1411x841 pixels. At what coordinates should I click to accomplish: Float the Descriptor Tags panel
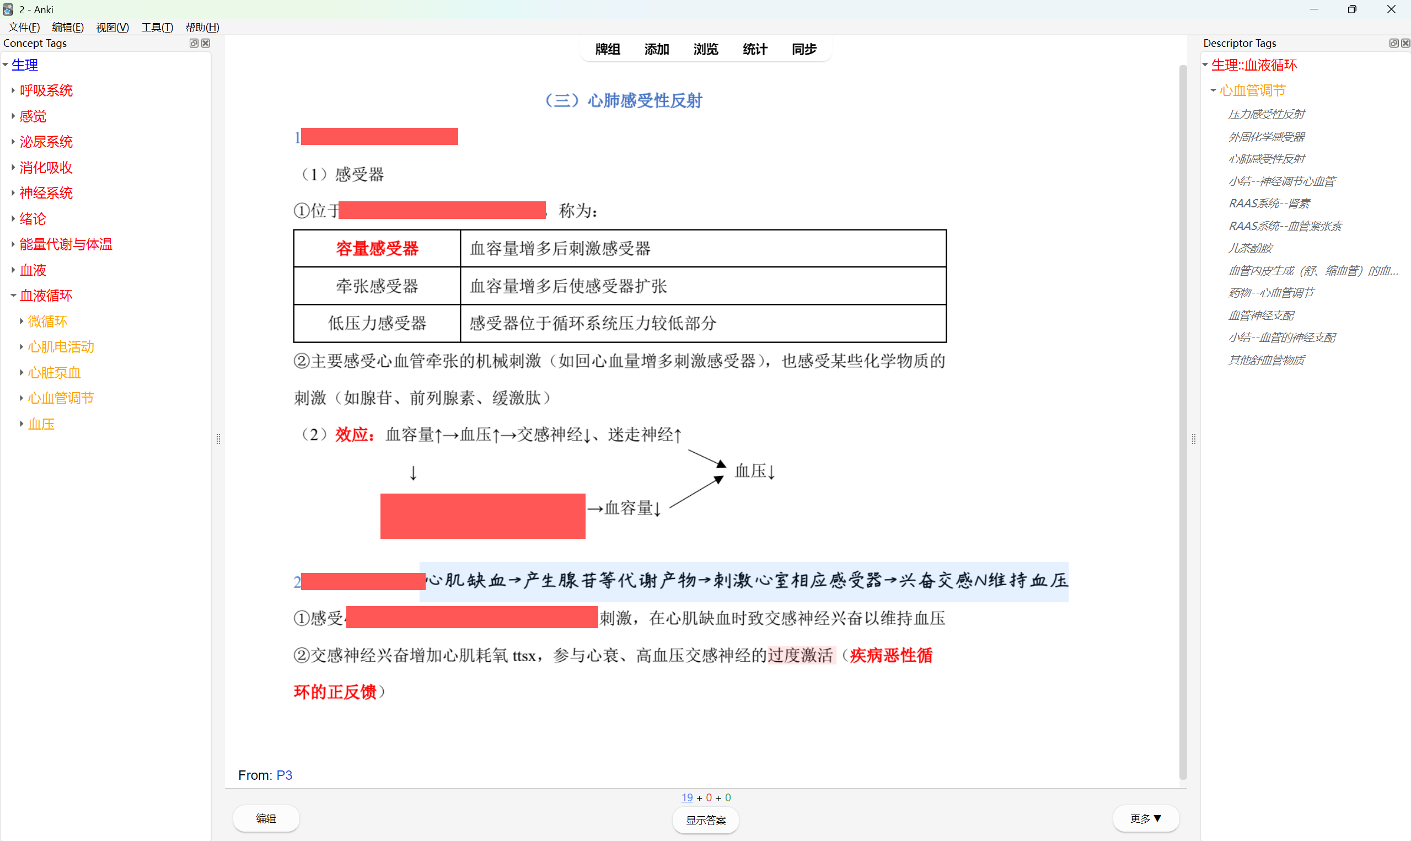pyautogui.click(x=1393, y=43)
